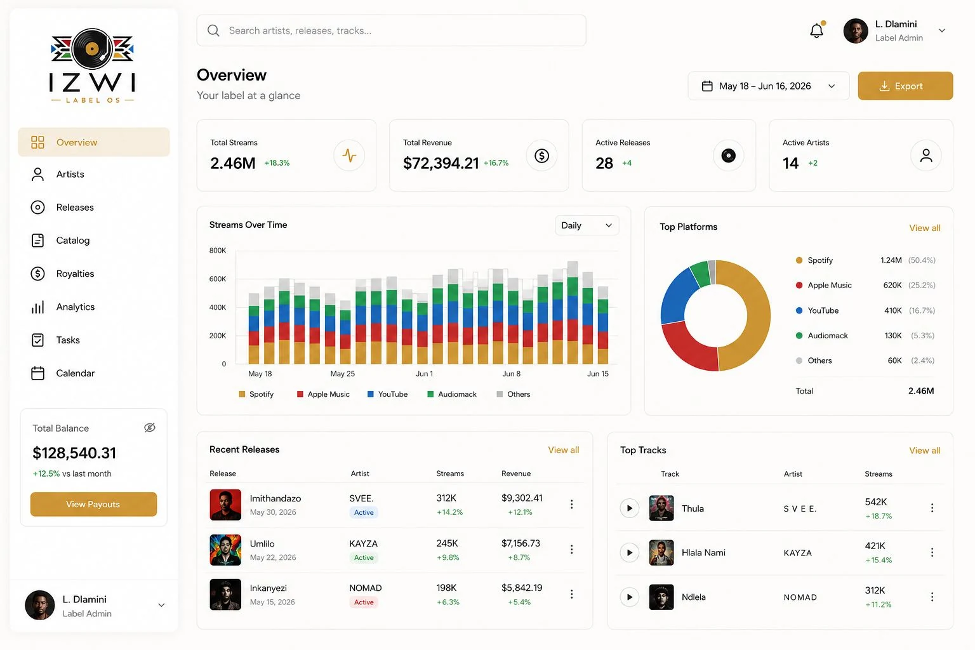Navigate to Catalog in sidebar
The image size is (975, 650).
(x=94, y=241)
